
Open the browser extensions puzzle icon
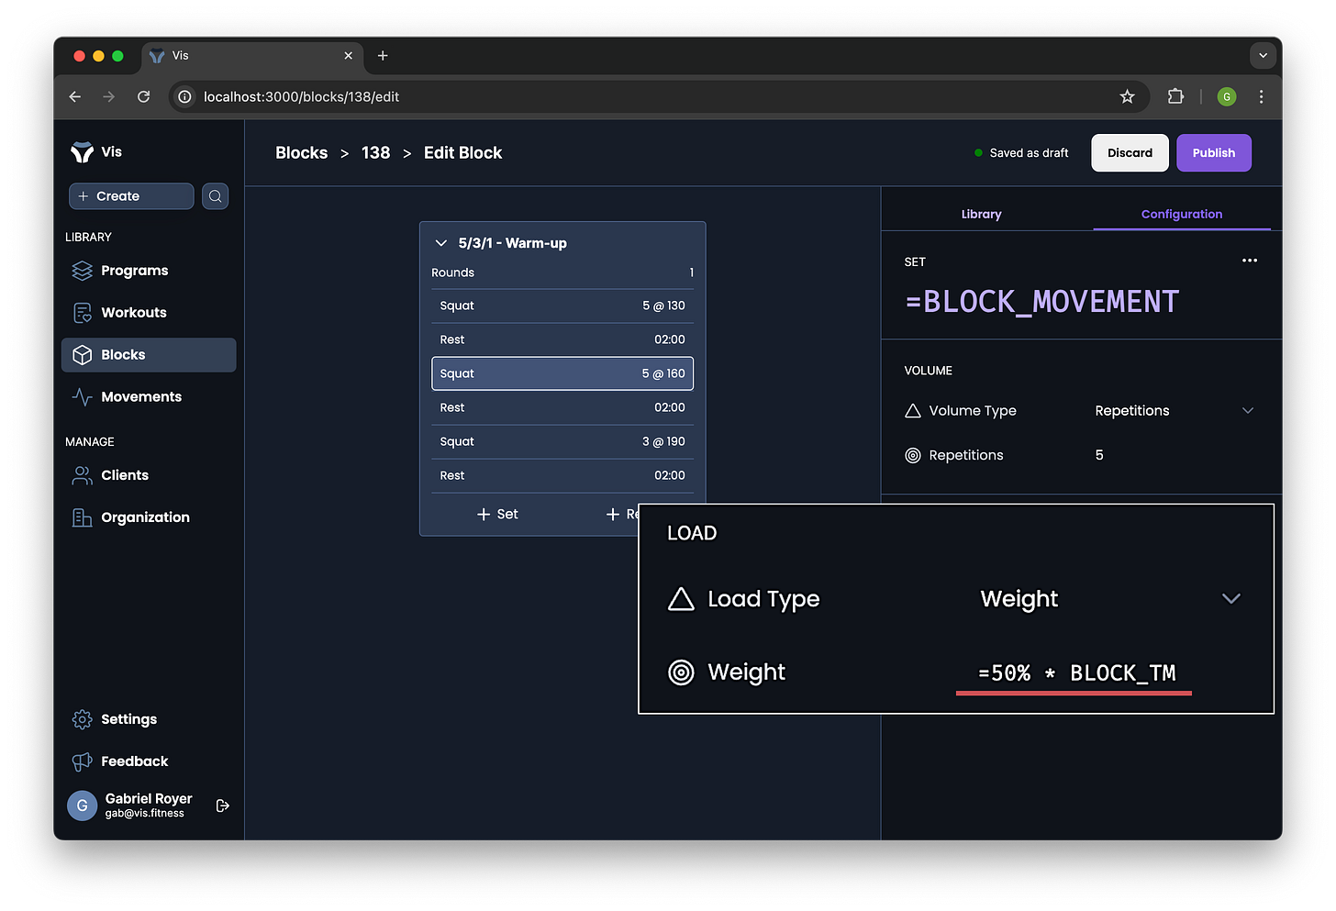click(1175, 96)
